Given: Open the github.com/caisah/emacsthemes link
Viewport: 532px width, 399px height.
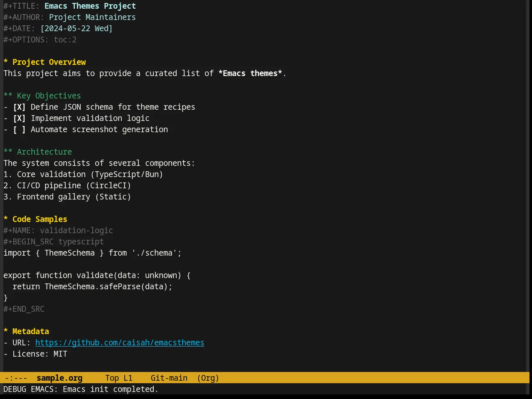Looking at the screenshot, I should tap(120, 343).
